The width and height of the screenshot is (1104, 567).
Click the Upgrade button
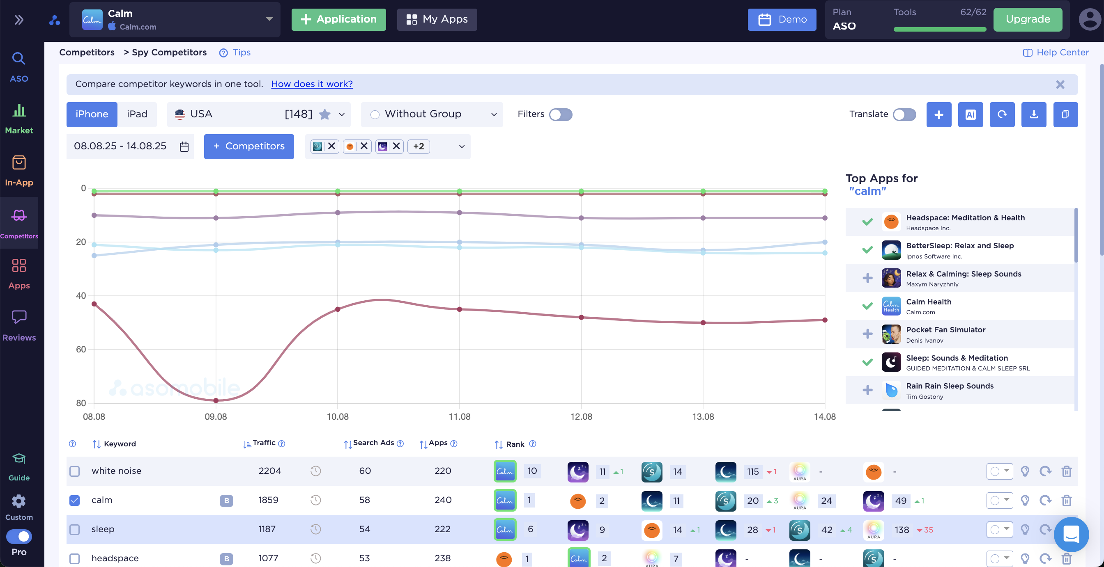(x=1028, y=20)
